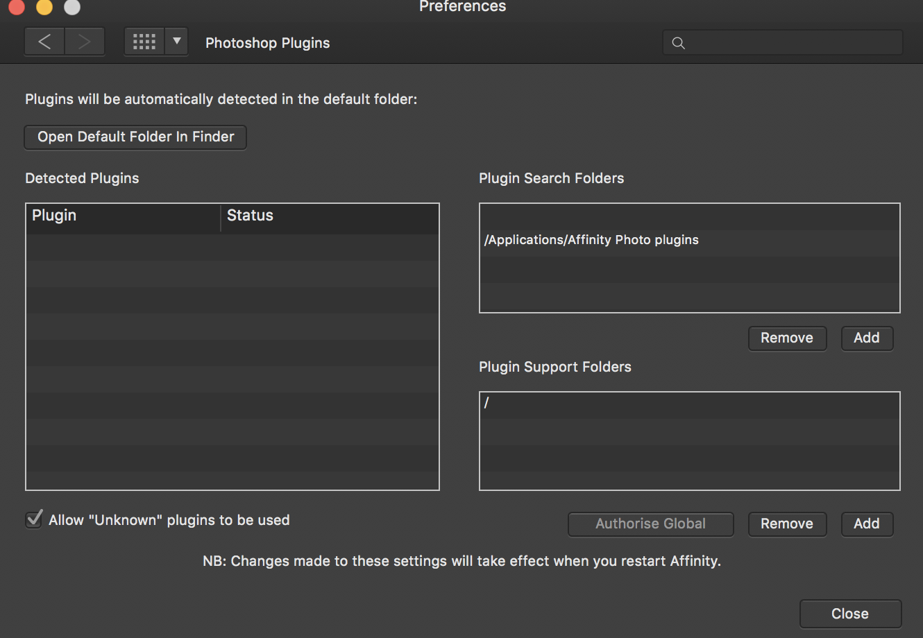Add a new Plugin Search Folder
The image size is (923, 638).
[867, 338]
